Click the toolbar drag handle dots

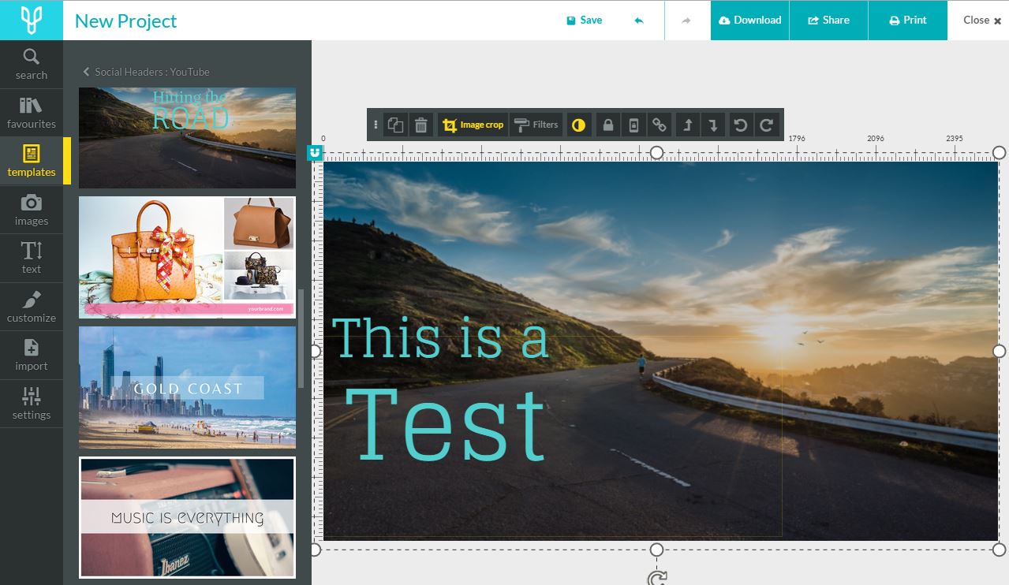click(x=376, y=125)
